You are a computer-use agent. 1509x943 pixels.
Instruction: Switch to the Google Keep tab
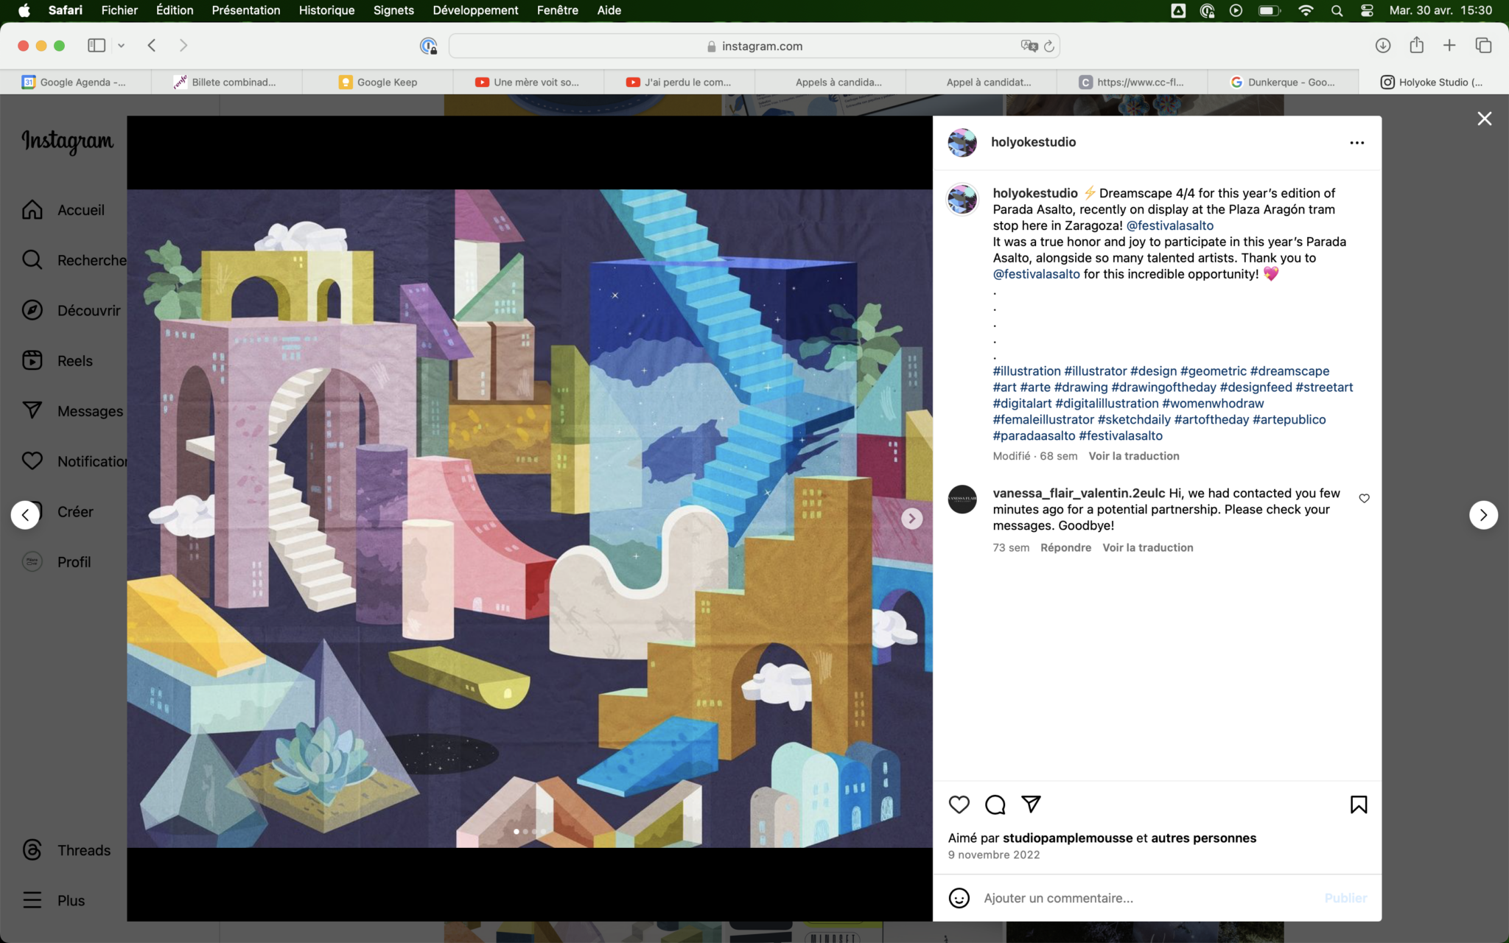point(379,82)
